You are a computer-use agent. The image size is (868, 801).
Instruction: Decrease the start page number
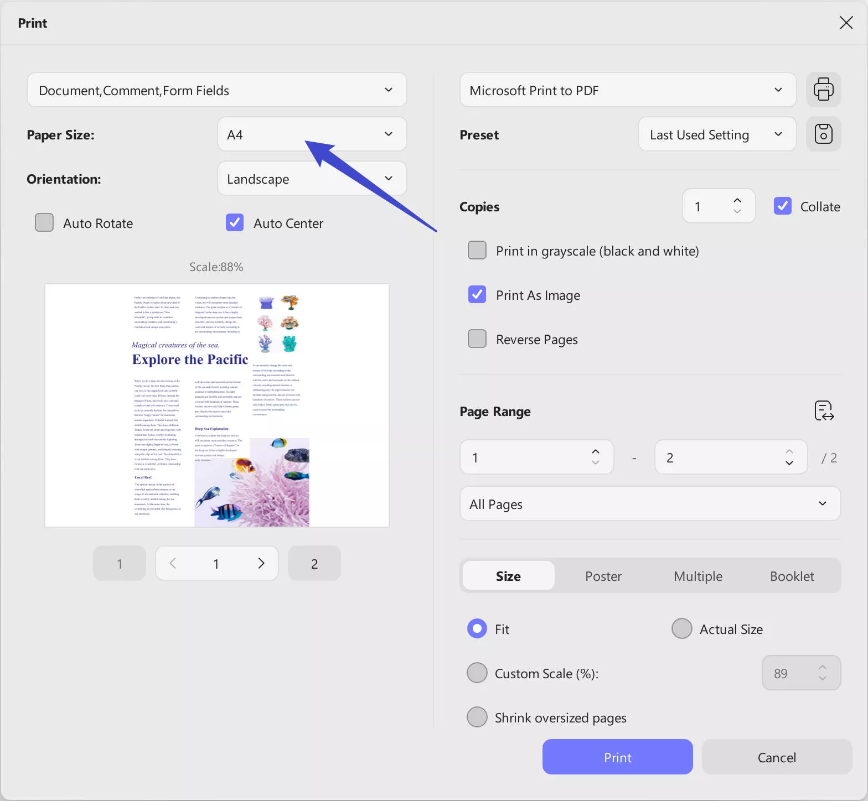coord(596,462)
